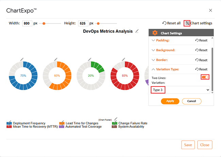Click the pencil icon beside the chart title

click(x=137, y=31)
